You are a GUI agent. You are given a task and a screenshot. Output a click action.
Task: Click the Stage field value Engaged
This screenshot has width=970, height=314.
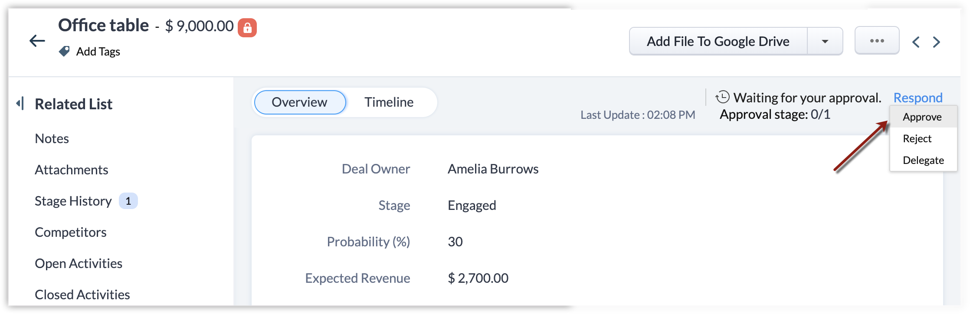pos(472,206)
